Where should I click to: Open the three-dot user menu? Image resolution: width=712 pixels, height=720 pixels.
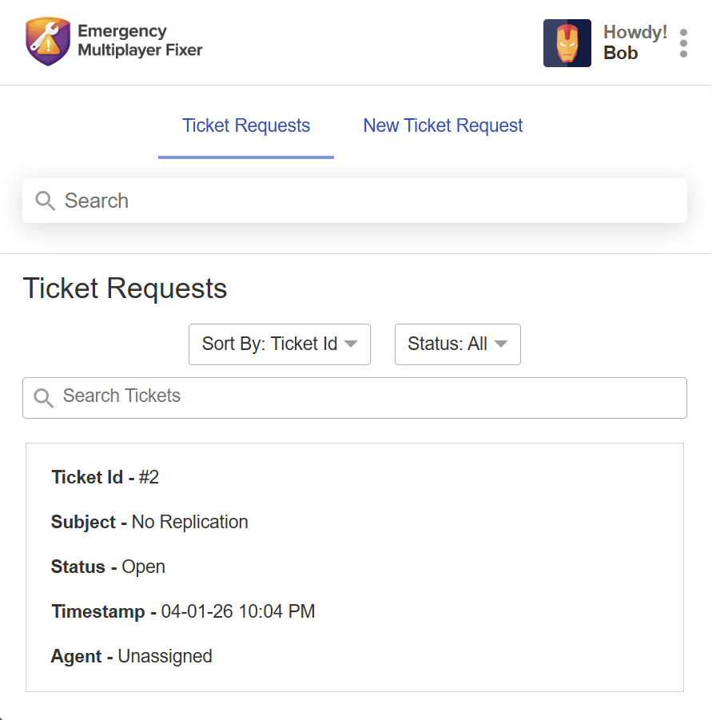[683, 43]
